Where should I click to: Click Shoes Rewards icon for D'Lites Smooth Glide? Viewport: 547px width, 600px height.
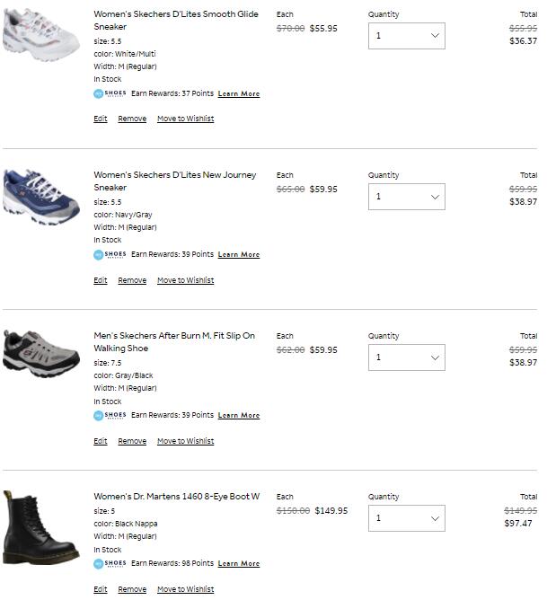(x=110, y=93)
